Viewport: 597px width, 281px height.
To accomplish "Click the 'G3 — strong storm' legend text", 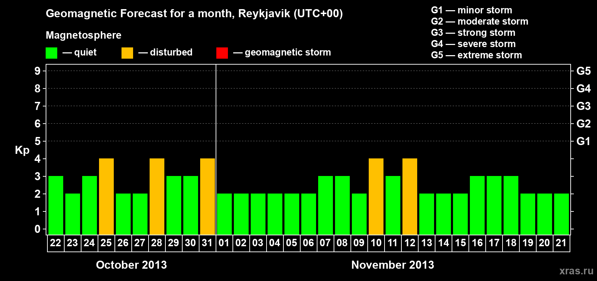I will coord(473,33).
